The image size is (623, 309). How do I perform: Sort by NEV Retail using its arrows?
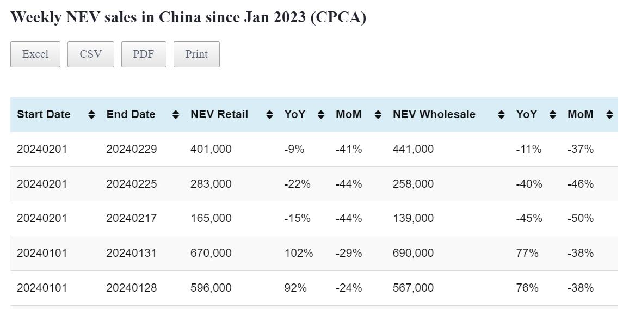click(x=269, y=115)
